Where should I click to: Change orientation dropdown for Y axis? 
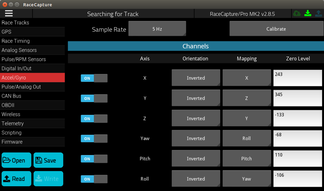click(196, 98)
